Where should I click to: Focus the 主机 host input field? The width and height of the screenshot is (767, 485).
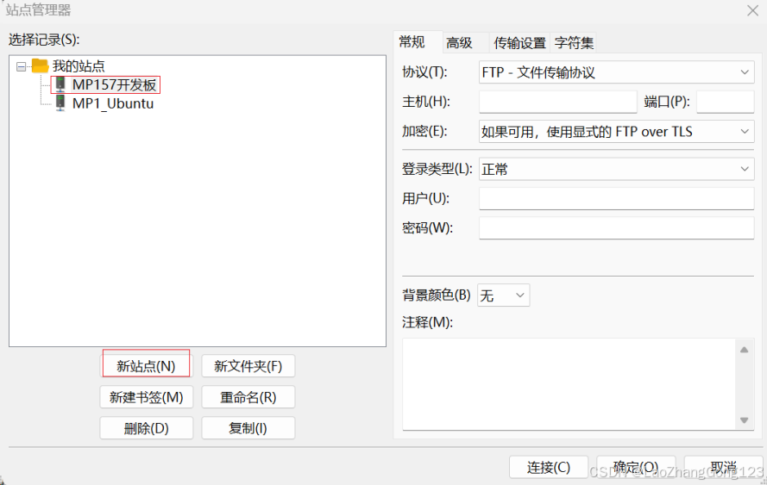point(558,102)
